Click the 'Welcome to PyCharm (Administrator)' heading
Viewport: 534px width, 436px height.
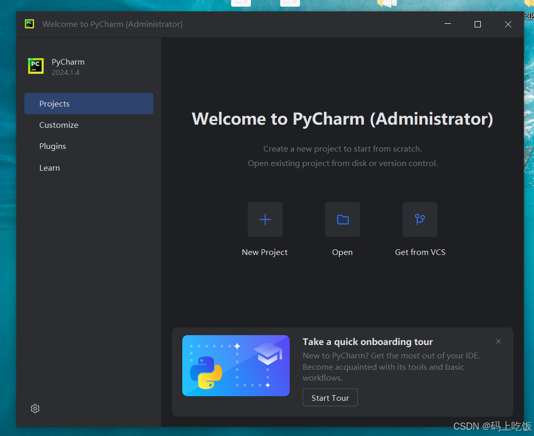(342, 119)
